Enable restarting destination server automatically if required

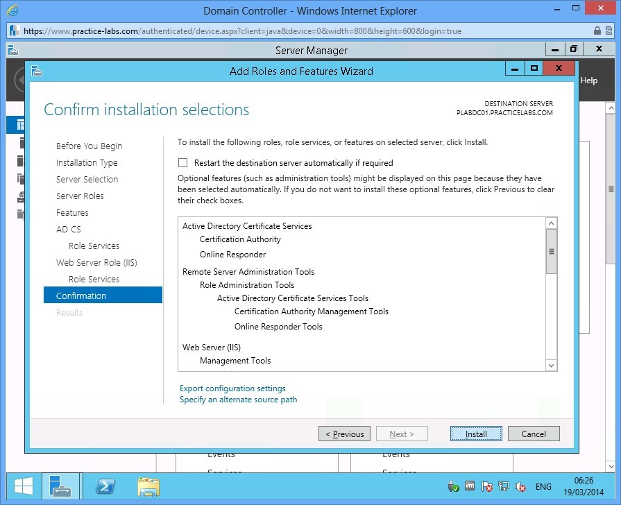pyautogui.click(x=183, y=163)
